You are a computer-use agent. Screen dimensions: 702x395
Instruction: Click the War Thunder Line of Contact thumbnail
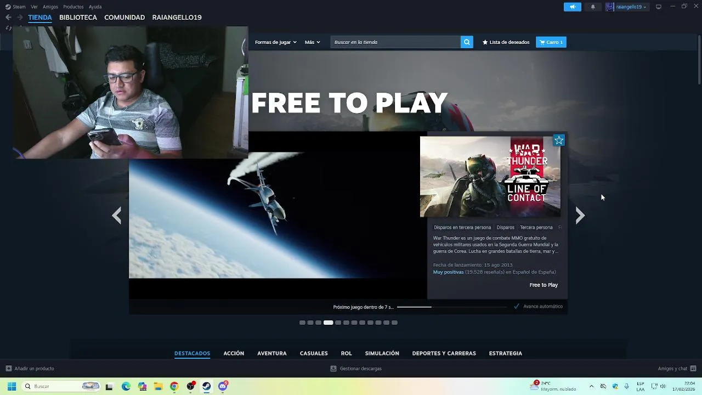pos(490,177)
